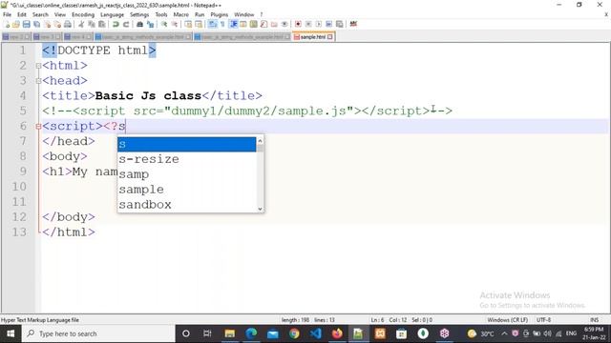Print the document using the printer icon
Viewport: 611px width, 343px height.
point(68,24)
